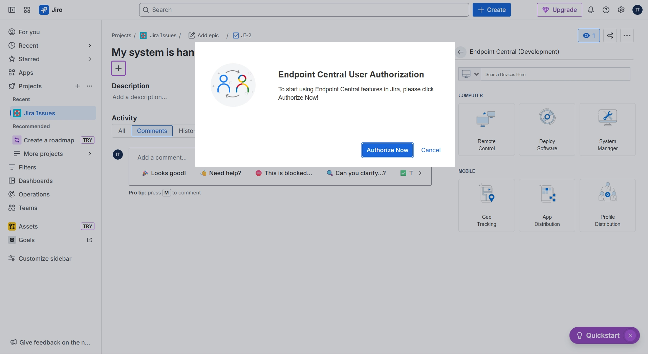
Task: Show more comment suggestions with the right chevron
Action: [x=420, y=173]
